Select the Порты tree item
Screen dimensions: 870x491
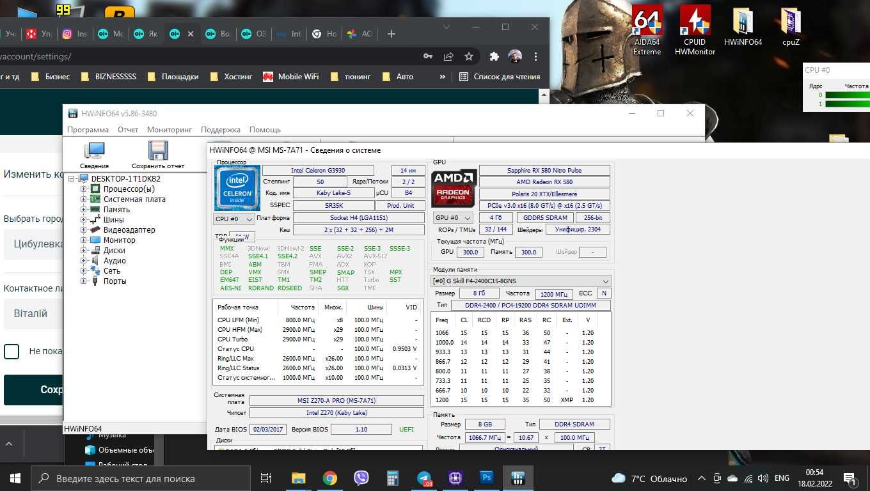click(115, 281)
